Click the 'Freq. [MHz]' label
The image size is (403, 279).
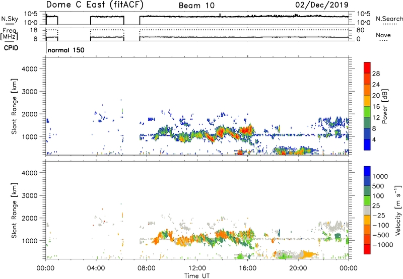click(x=9, y=34)
